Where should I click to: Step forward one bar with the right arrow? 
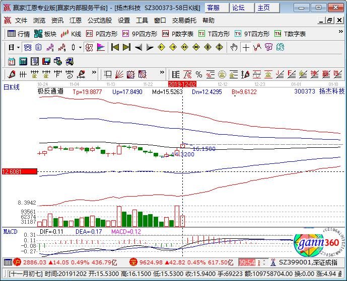pos(150,47)
